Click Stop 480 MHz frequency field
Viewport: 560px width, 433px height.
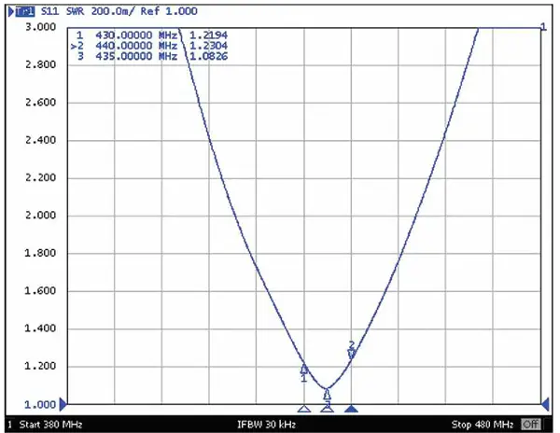[x=482, y=424]
